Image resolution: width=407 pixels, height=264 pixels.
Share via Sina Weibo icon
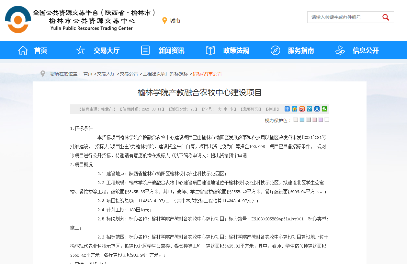point(302,109)
